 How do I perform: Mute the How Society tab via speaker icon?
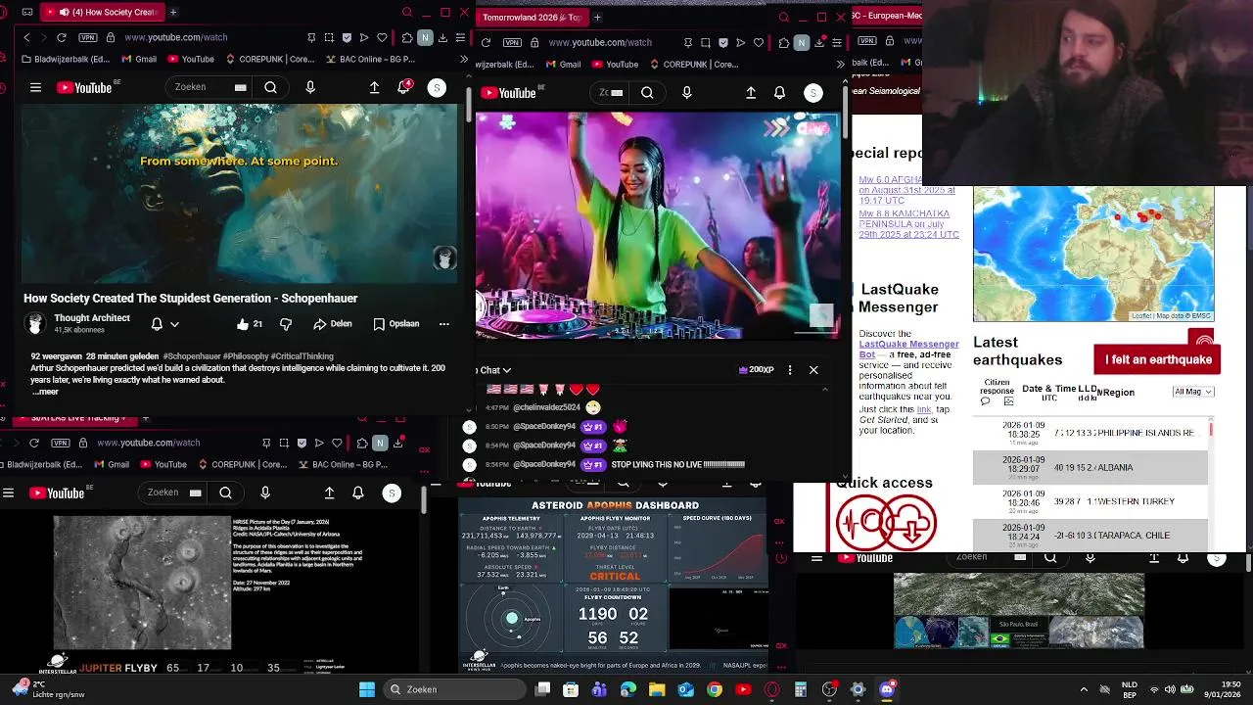[x=65, y=12]
